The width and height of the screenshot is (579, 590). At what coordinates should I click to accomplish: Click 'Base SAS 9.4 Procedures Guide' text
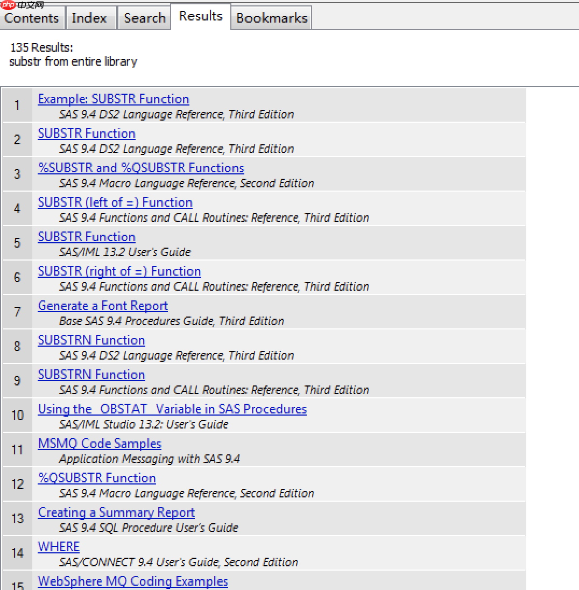pyautogui.click(x=172, y=321)
